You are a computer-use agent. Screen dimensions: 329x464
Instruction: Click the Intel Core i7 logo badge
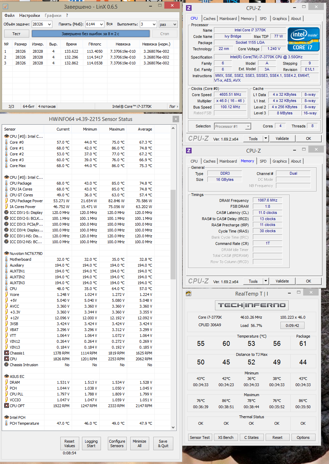pos(304,40)
